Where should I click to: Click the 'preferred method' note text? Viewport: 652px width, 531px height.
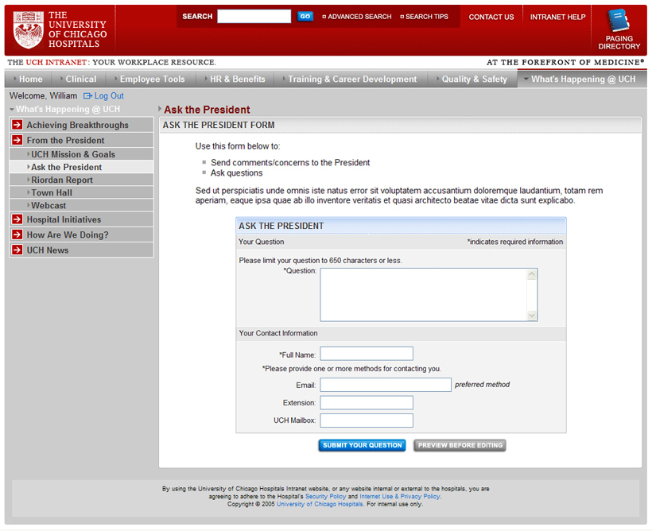pyautogui.click(x=483, y=385)
